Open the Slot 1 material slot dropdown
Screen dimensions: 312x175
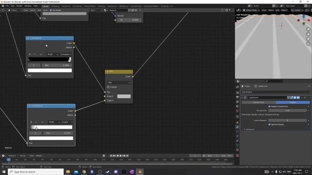click(96, 10)
